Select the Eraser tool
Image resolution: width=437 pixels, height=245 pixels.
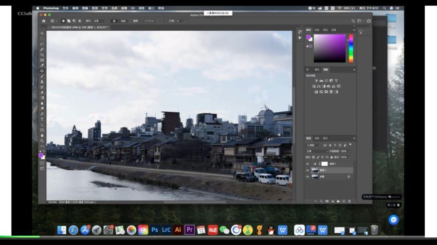click(42, 92)
